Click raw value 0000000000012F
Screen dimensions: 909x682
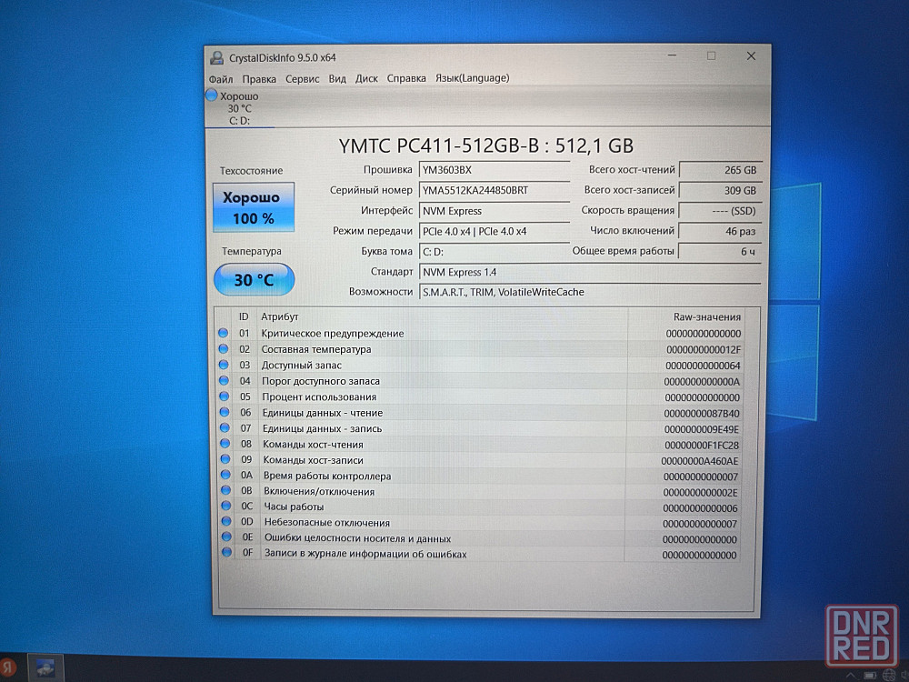[704, 350]
